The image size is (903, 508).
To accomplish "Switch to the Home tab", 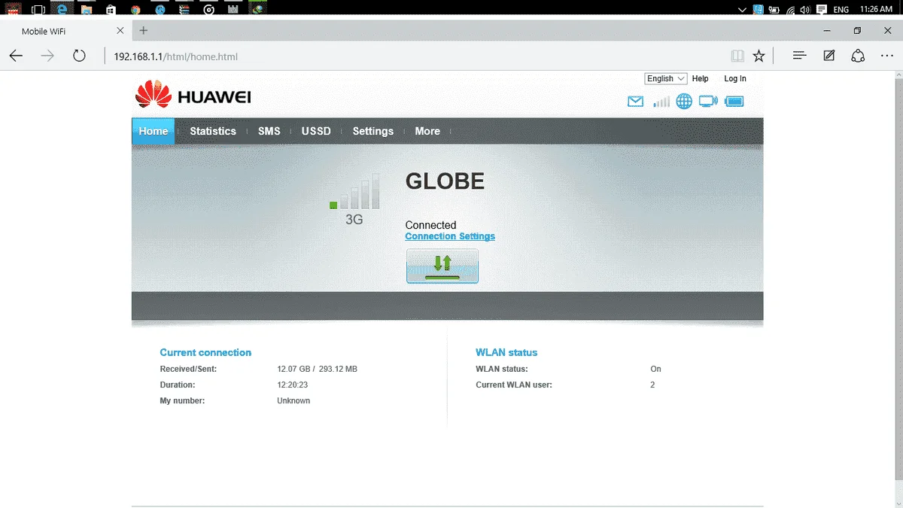I will (x=154, y=131).
